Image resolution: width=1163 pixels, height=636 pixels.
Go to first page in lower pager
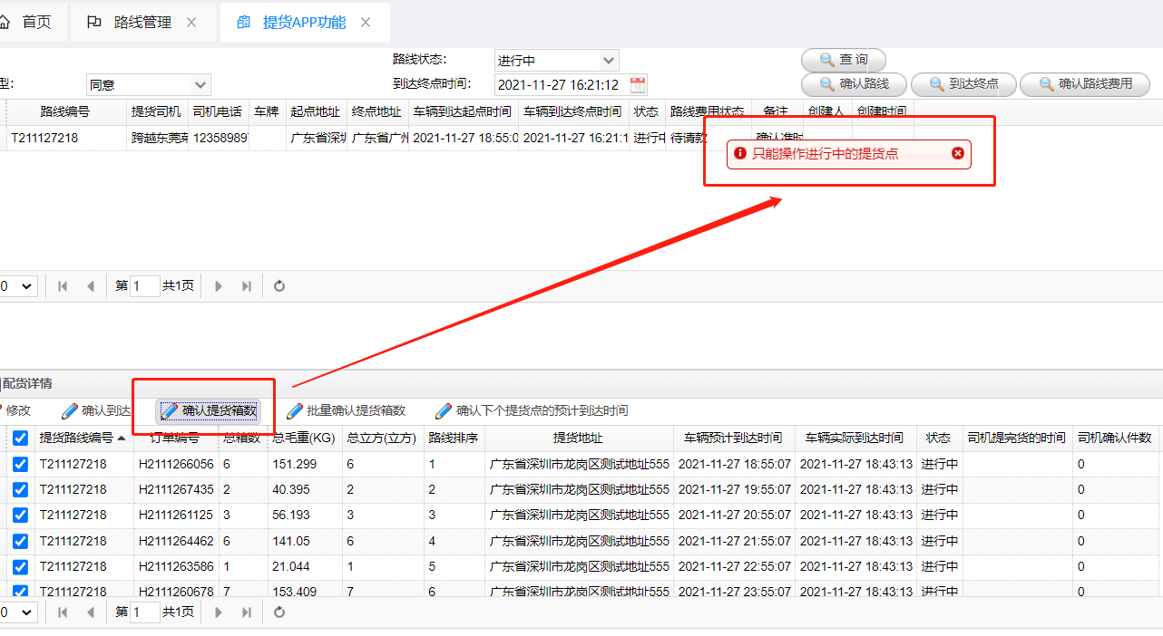coord(63,612)
